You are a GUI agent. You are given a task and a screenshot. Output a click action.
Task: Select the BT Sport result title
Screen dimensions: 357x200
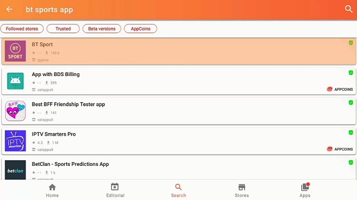click(x=42, y=44)
